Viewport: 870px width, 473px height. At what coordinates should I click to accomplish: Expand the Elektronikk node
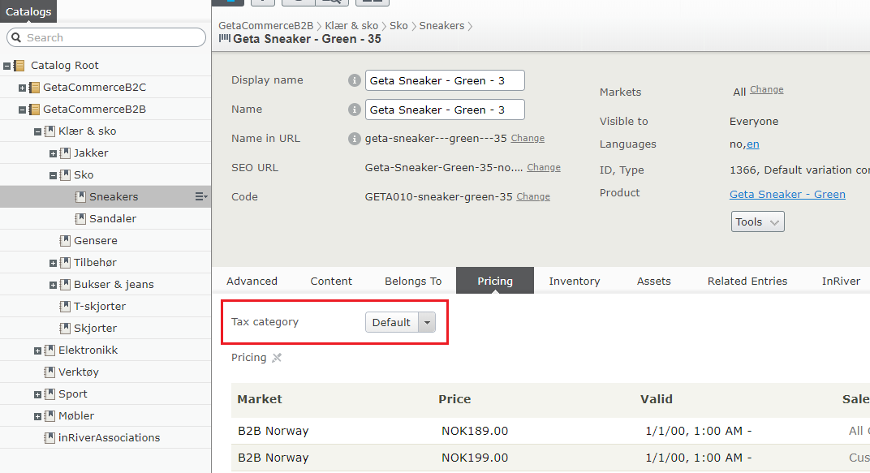tap(37, 351)
